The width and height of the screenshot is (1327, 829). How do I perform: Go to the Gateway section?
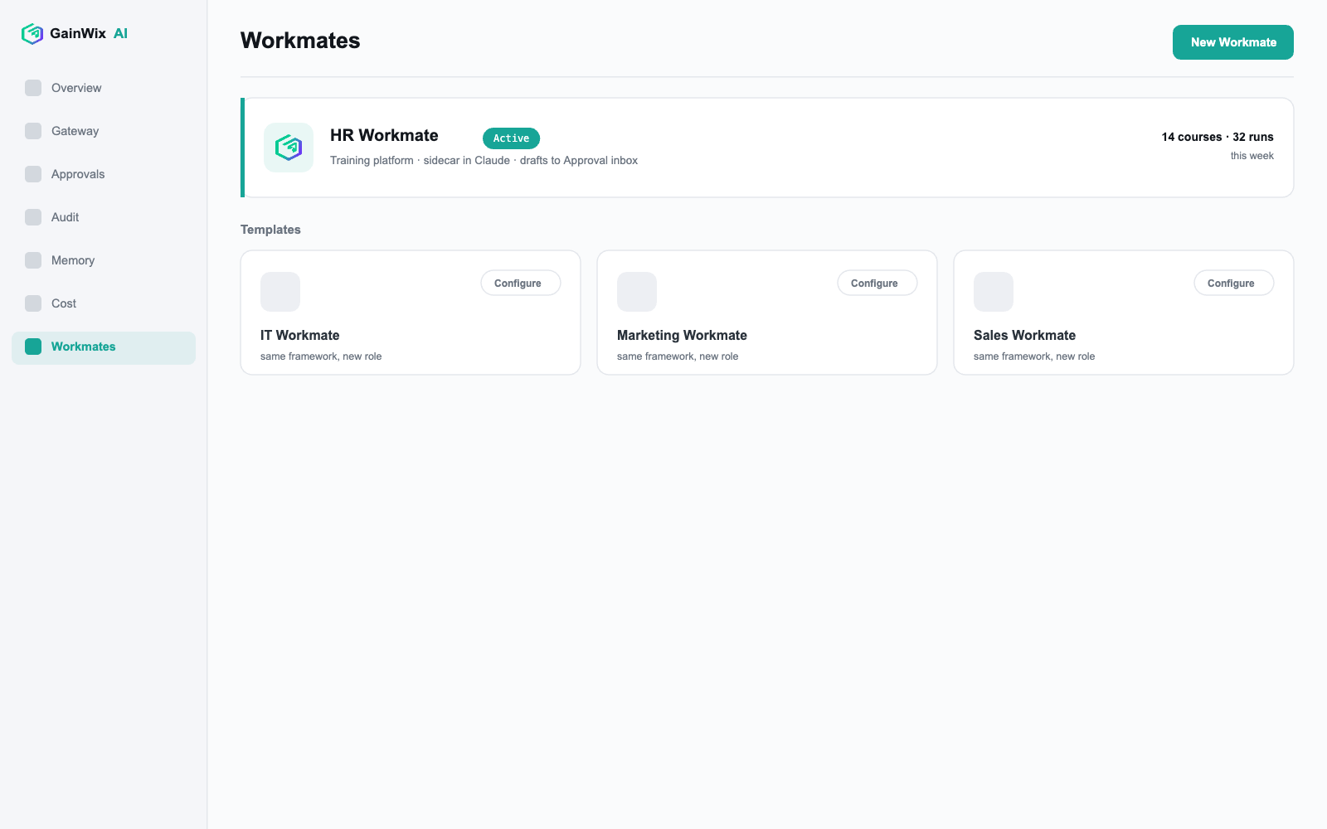(x=104, y=131)
